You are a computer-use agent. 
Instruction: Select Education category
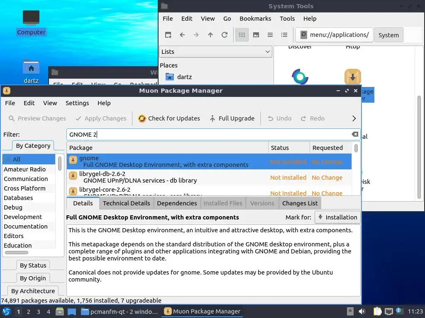tap(29, 245)
